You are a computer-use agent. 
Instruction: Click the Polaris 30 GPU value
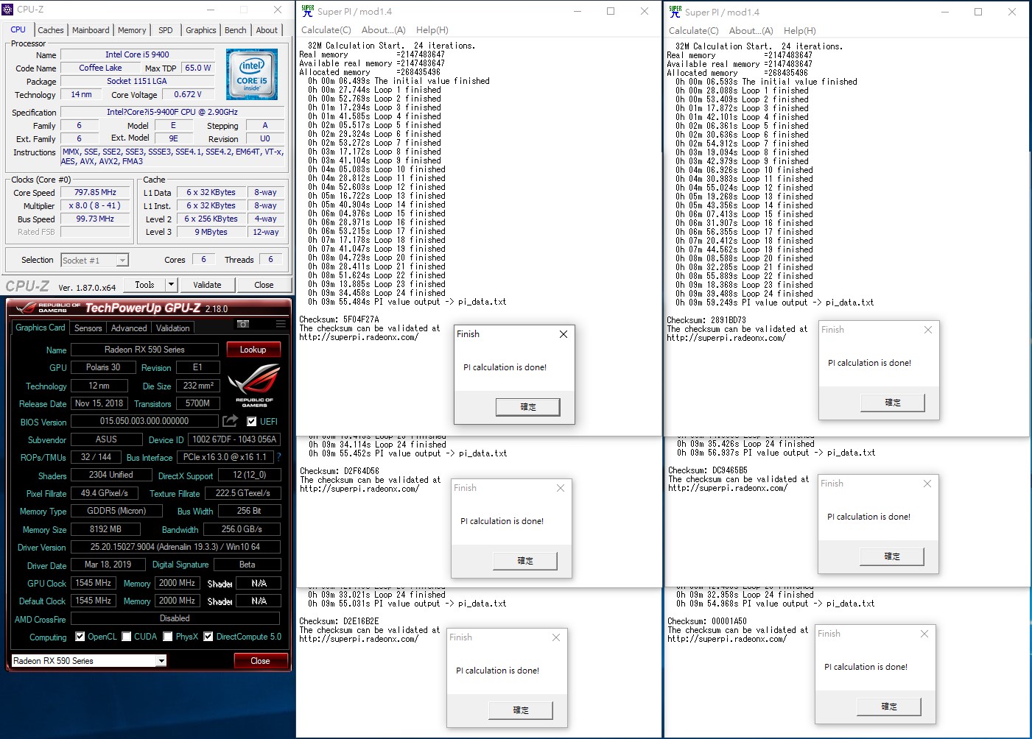[103, 367]
